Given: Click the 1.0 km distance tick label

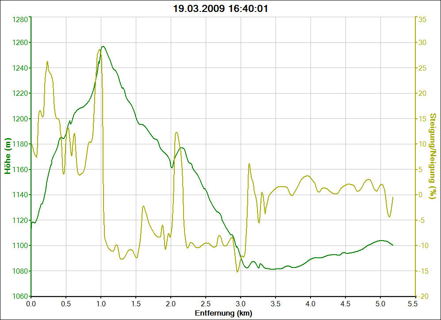Looking at the screenshot, I should [x=101, y=304].
